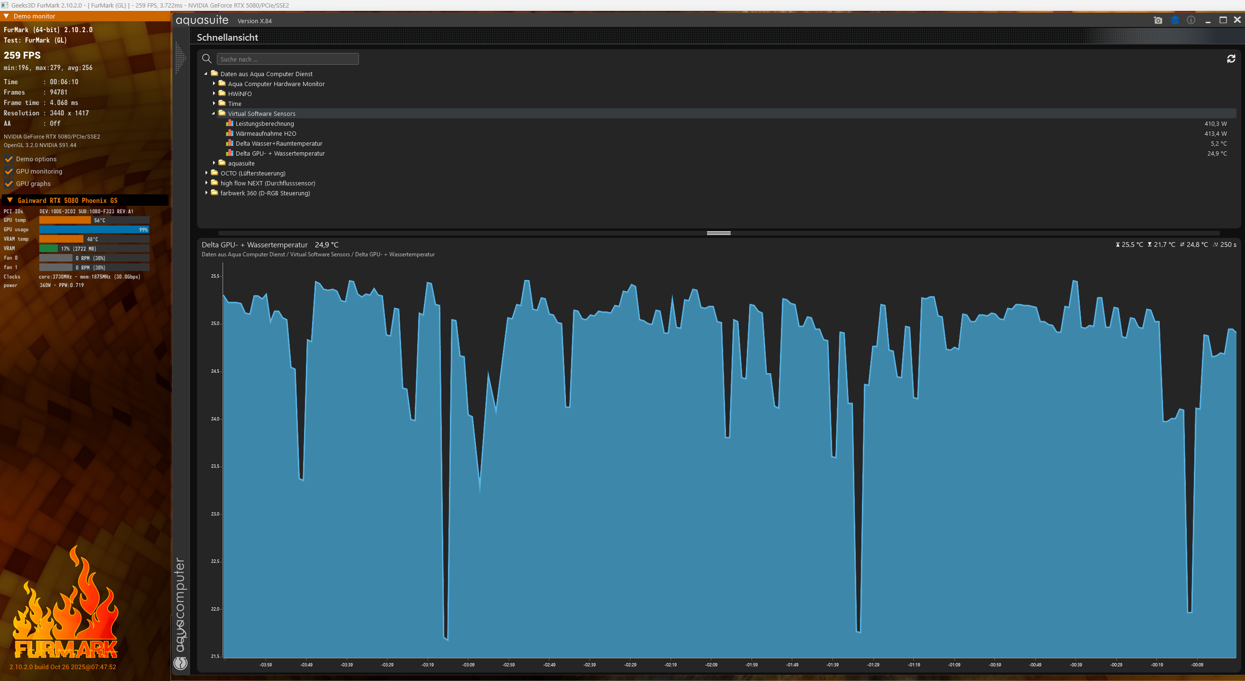Viewport: 1245px width, 681px height.
Task: Open the aquasuite info icon
Action: pyautogui.click(x=1191, y=20)
